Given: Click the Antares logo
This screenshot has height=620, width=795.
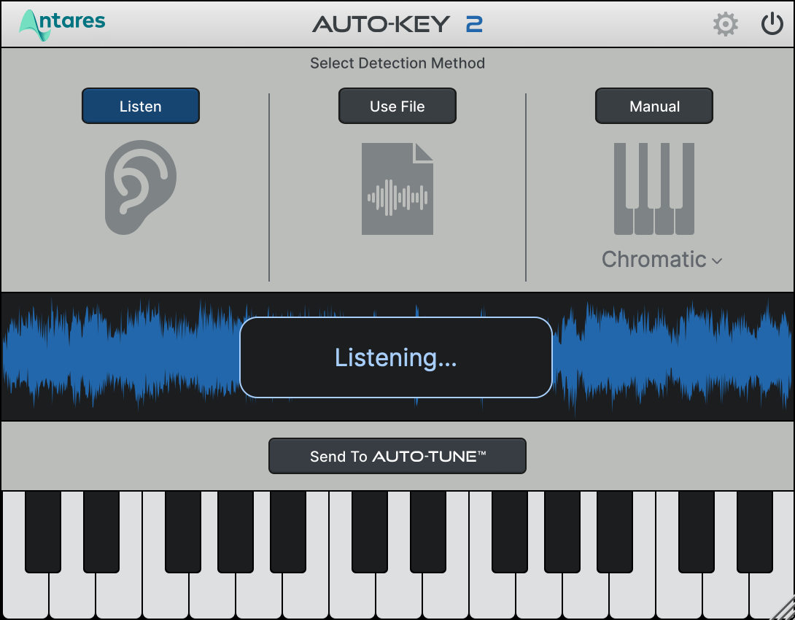Looking at the screenshot, I should point(61,23).
